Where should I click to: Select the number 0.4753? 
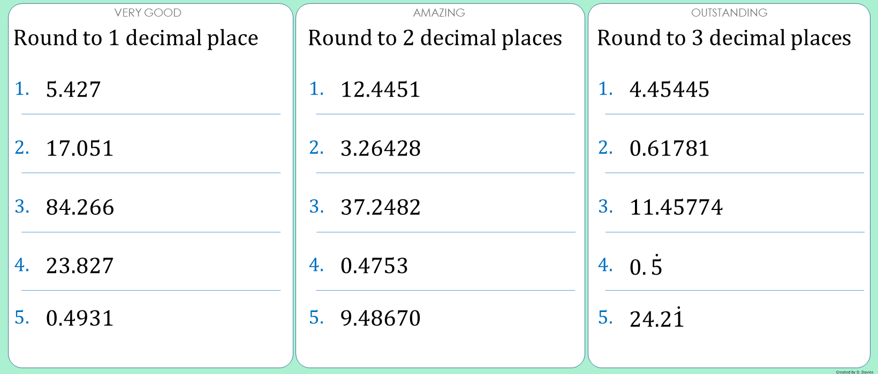374,266
